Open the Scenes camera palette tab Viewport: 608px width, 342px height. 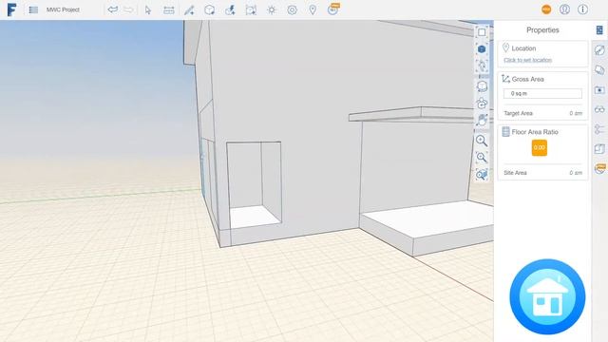(x=599, y=89)
